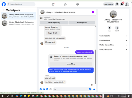132x98 pixels.
Task: Click the 'Yes, are you interested?' message bubble
Action: [x=84, y=52]
